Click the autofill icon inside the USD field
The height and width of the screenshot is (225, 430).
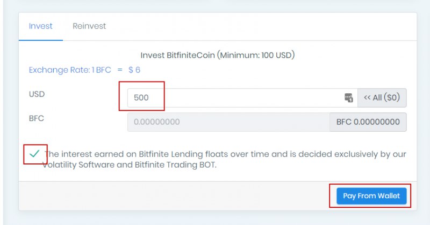348,97
